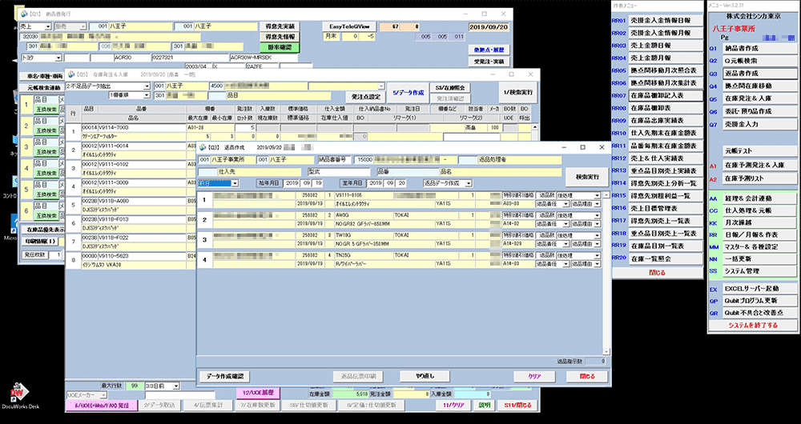The image size is (801, 424).
Task: Click the Q5 在庫発注&入庫 window title icon
Action: click(x=71, y=74)
